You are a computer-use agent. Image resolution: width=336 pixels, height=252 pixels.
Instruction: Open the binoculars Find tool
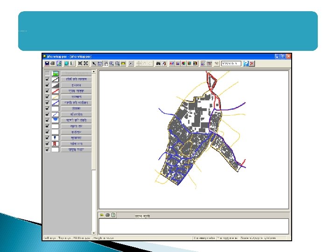[158, 63]
